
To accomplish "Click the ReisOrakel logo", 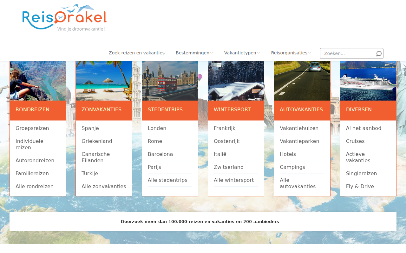I will pos(64,18).
